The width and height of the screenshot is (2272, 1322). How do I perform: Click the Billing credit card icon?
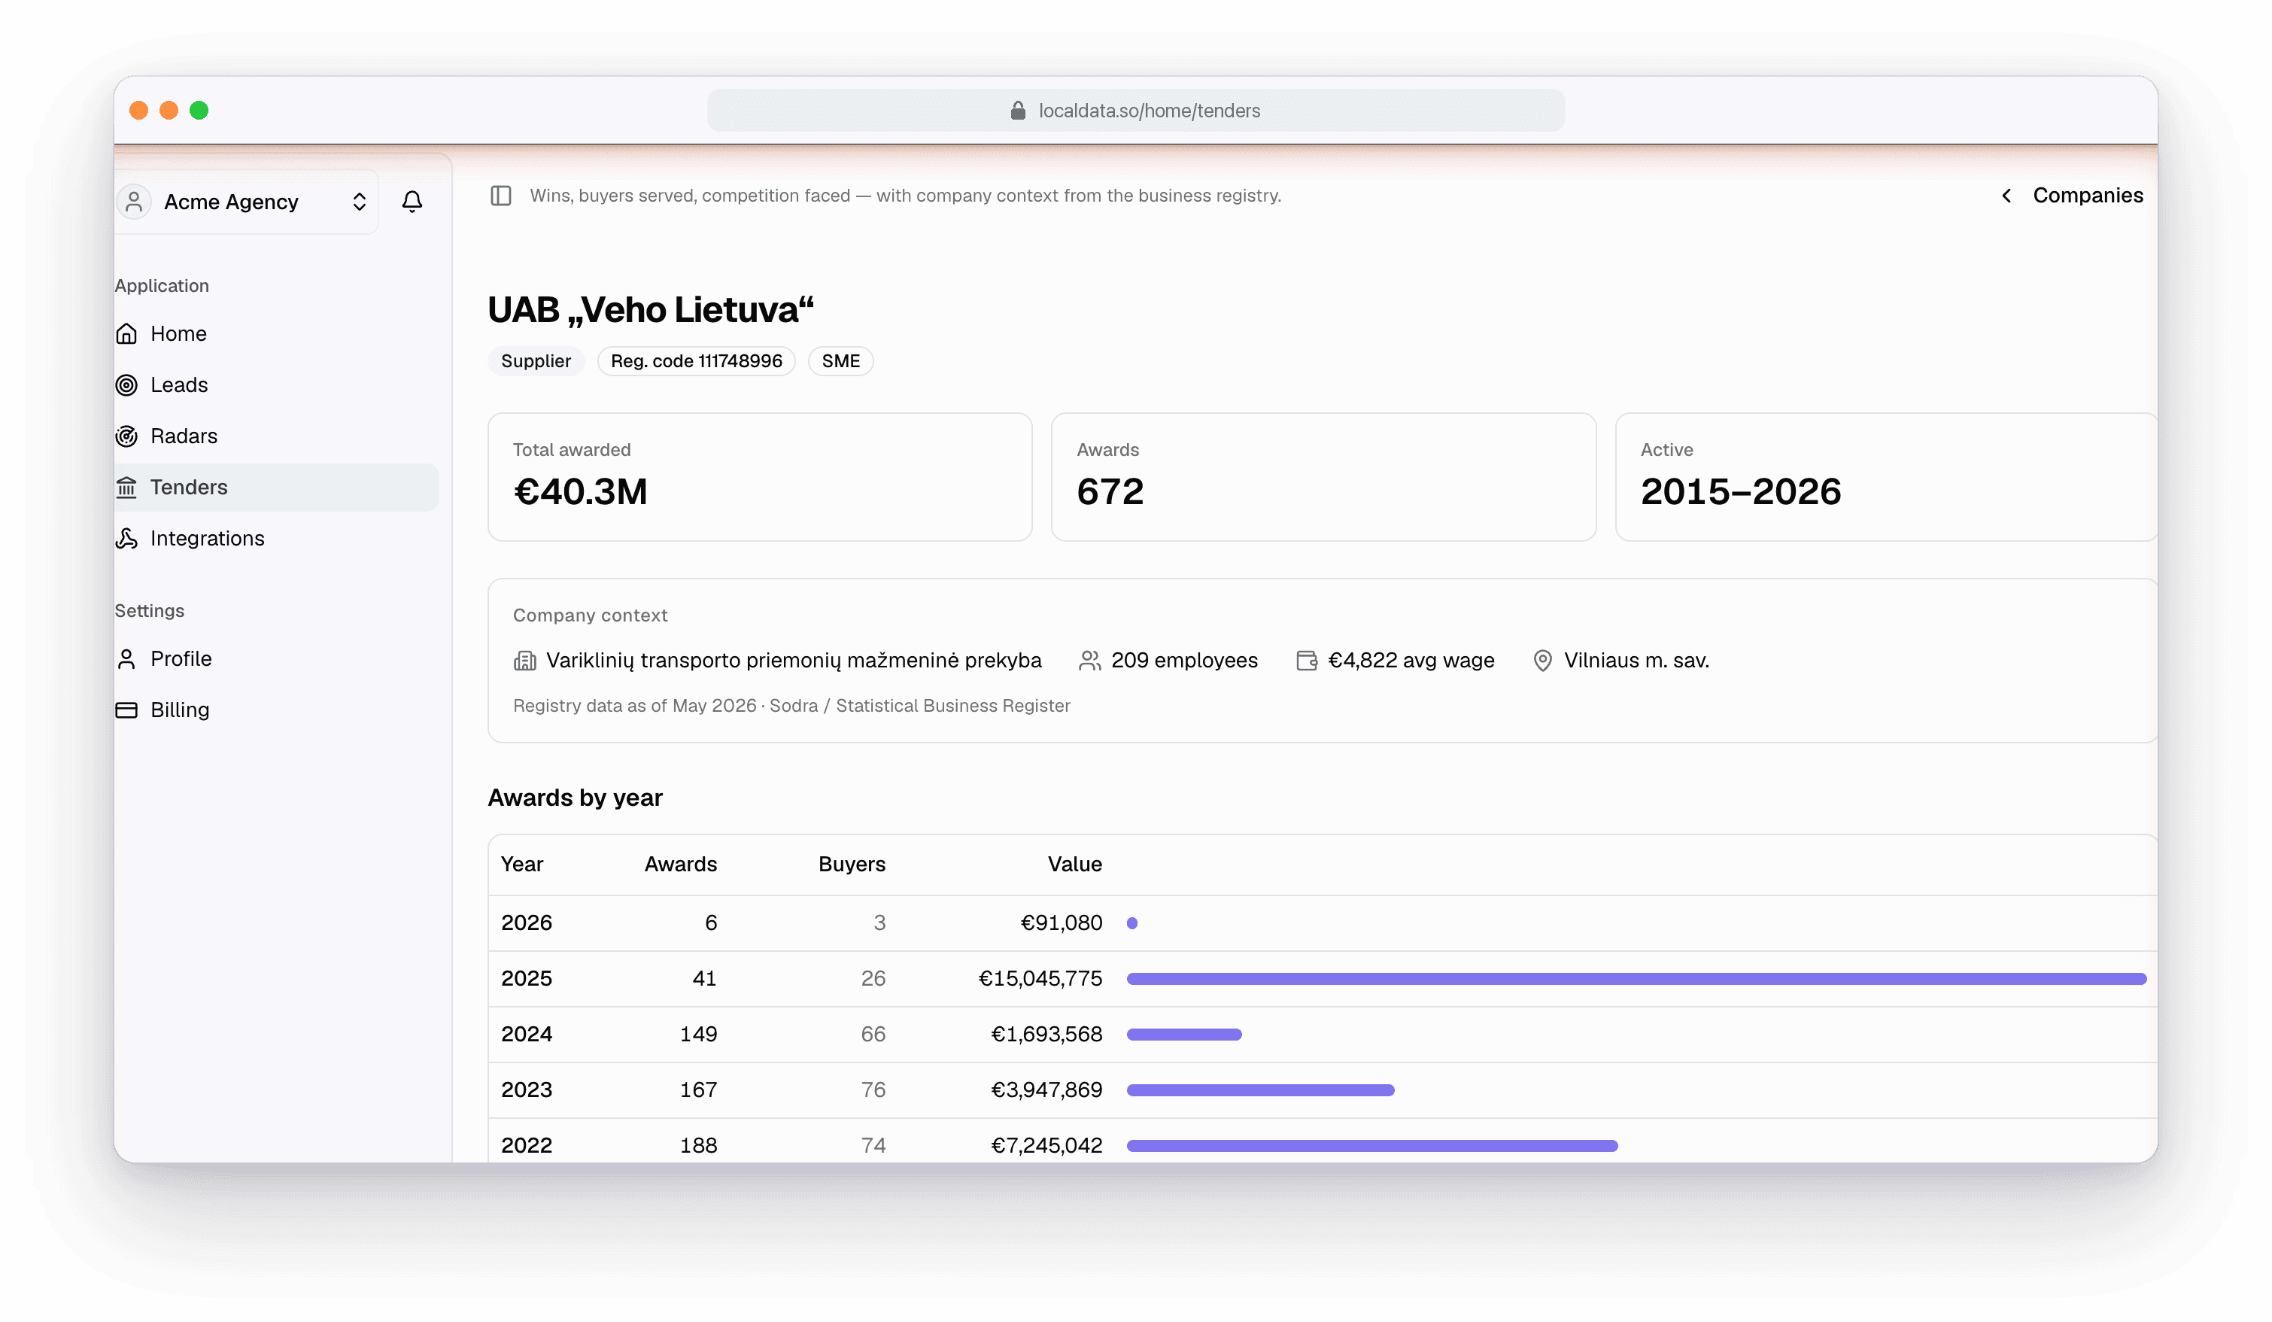click(127, 710)
